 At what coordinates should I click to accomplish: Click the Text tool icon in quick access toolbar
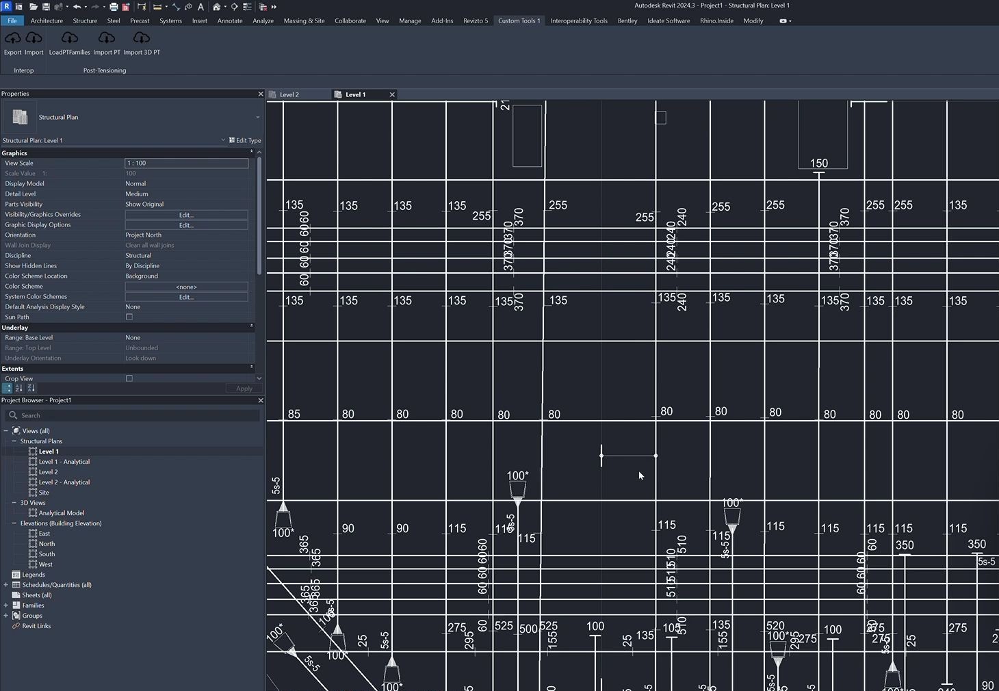coord(200,7)
